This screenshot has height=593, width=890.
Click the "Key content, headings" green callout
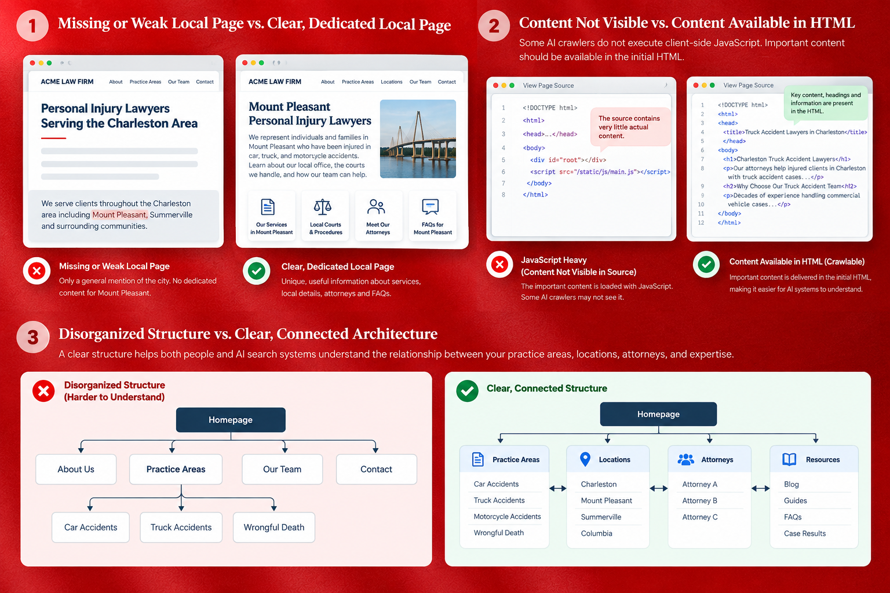click(826, 103)
